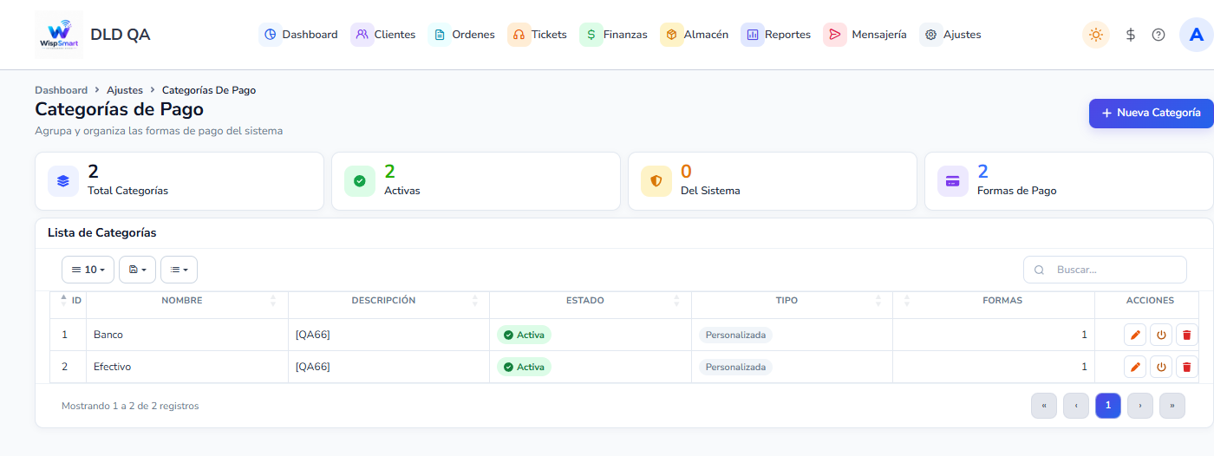The image size is (1214, 456).
Task: Open rows-per-page 10 dropdown
Action: (x=88, y=270)
